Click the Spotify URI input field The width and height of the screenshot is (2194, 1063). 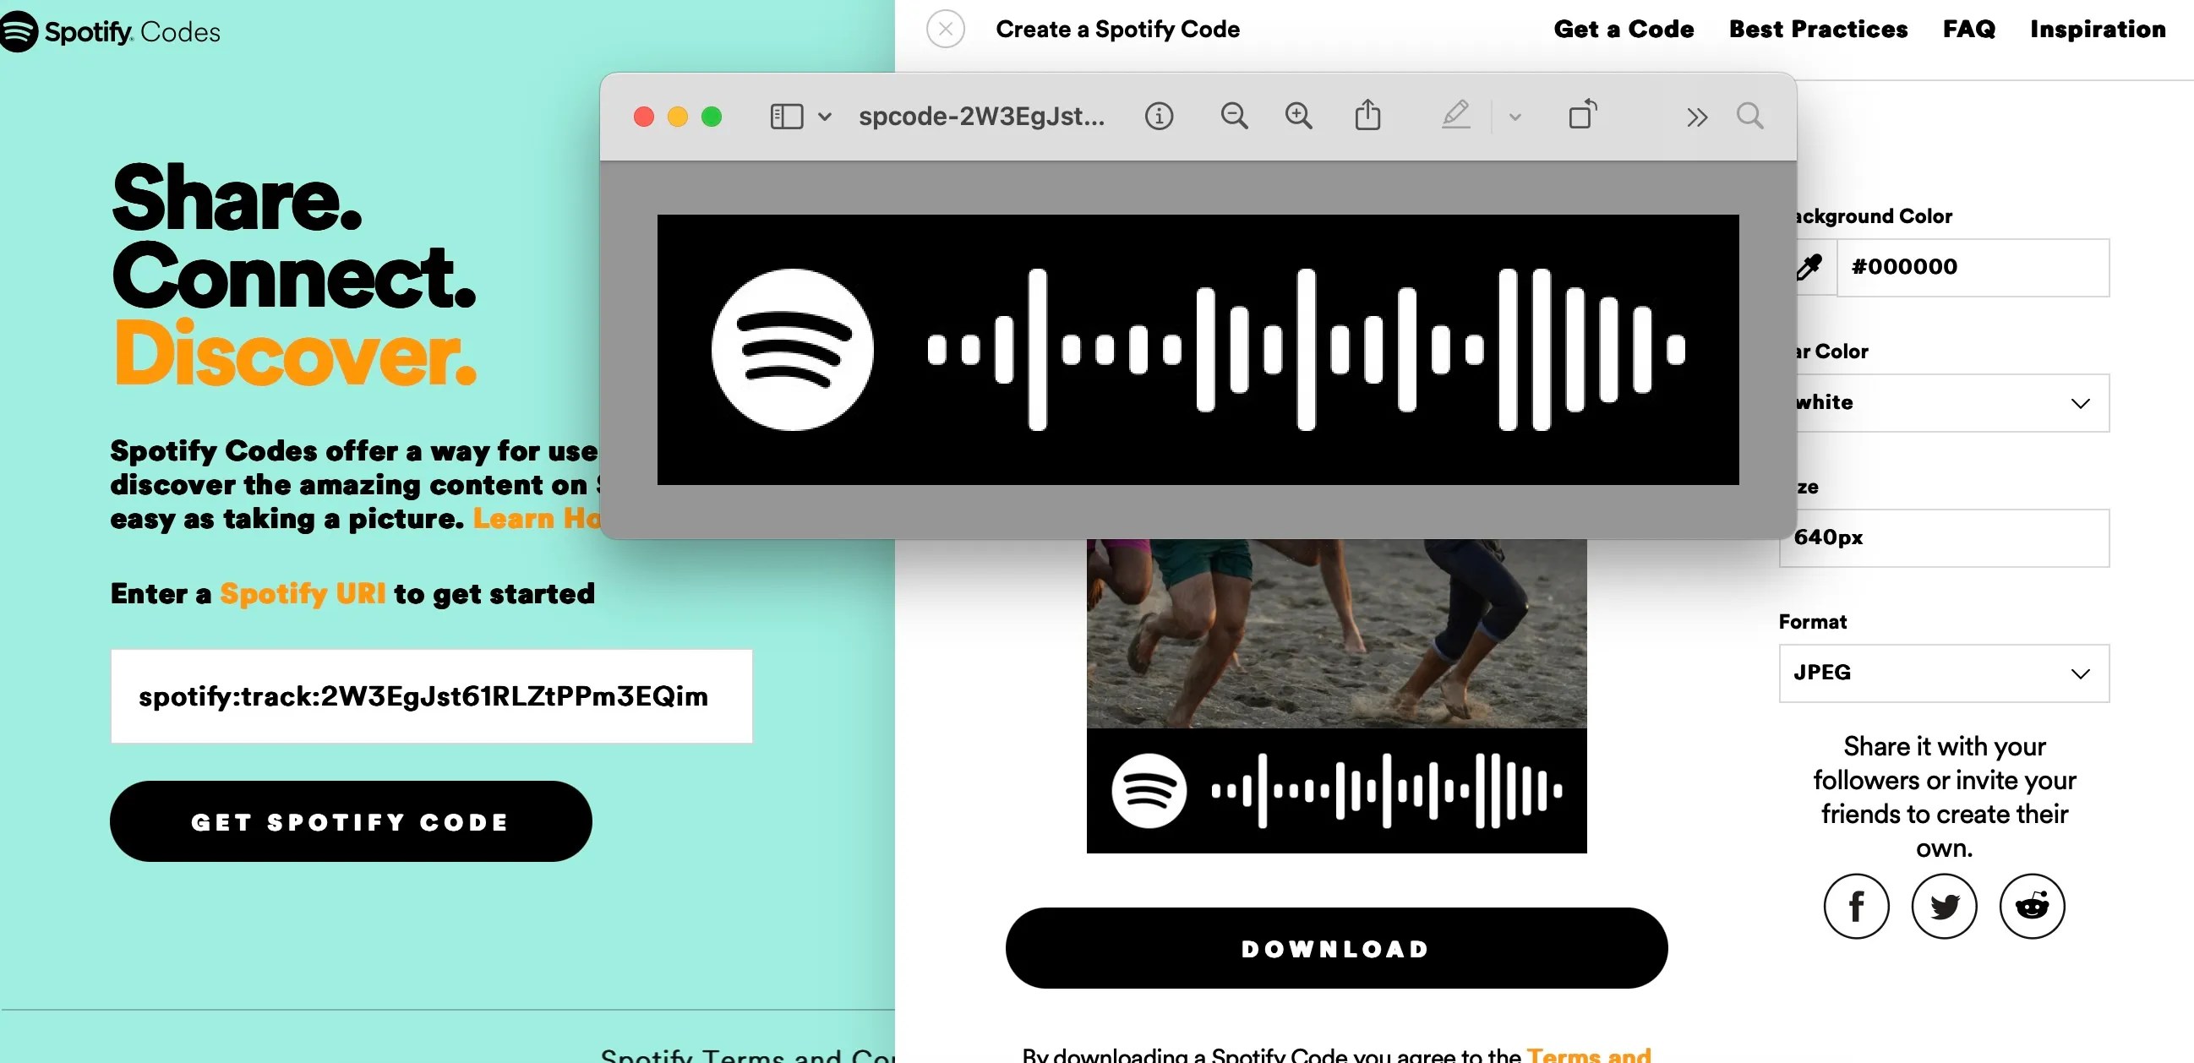(x=431, y=697)
